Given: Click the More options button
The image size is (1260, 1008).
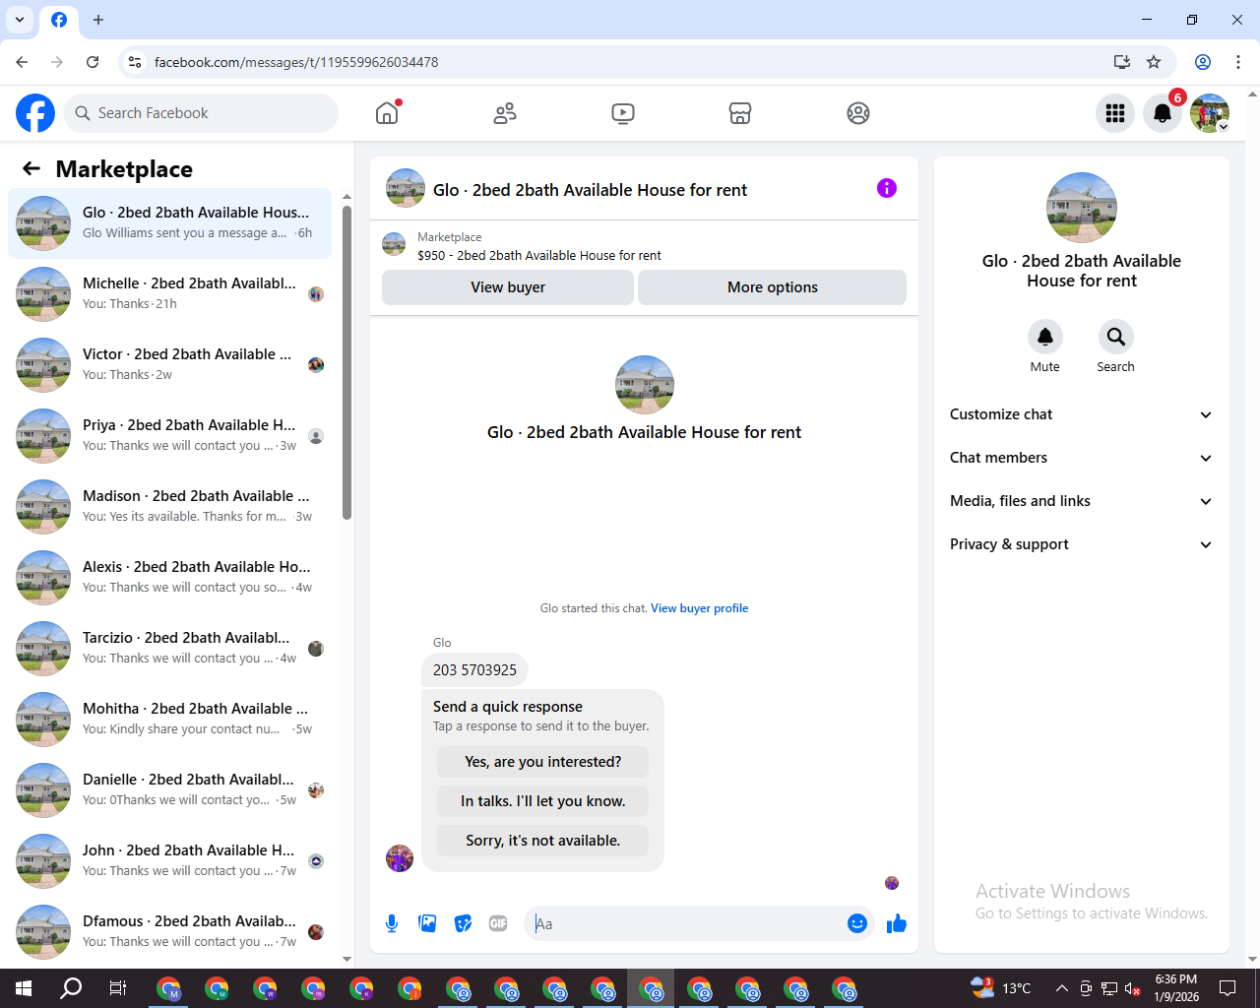Looking at the screenshot, I should pos(773,287).
